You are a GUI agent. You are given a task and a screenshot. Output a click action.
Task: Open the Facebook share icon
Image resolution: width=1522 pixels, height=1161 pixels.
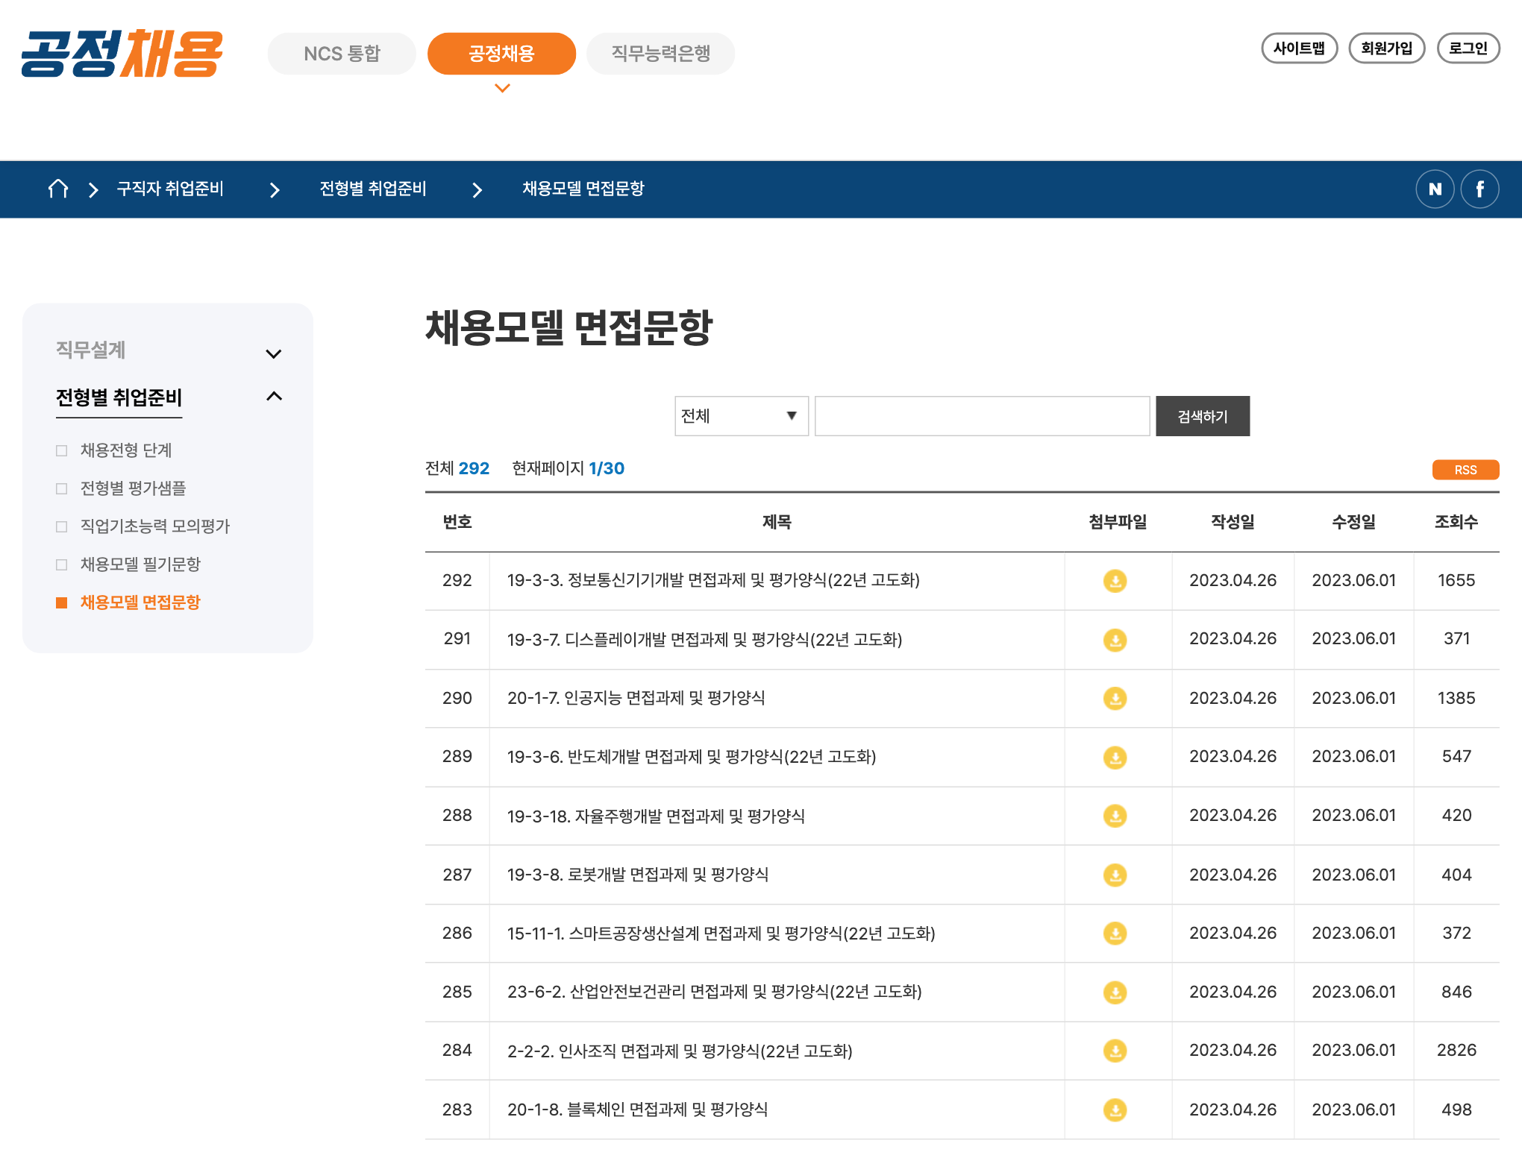[1479, 189]
